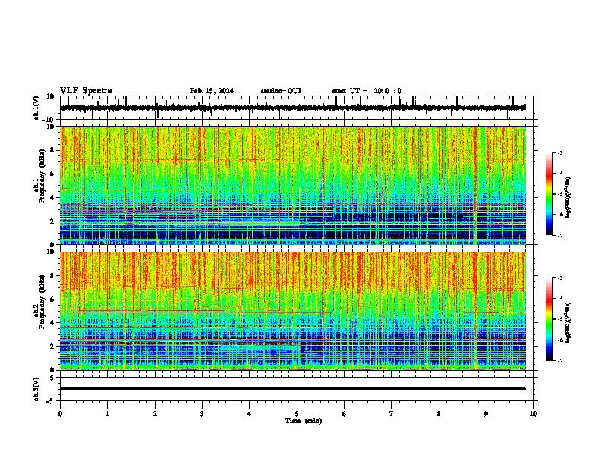The height and width of the screenshot is (464, 601).
Task: Click inside the ch.1 spectrogram panel
Action: tap(293, 185)
